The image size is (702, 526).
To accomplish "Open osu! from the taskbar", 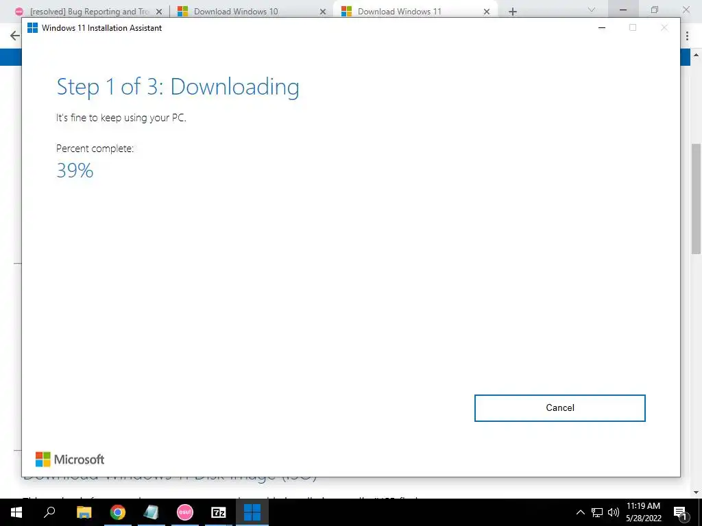I will click(185, 512).
